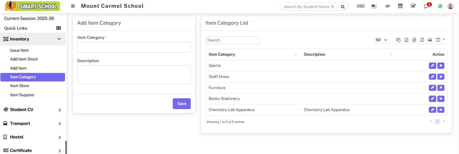Edit the Staff Dress category
459x154 pixels.
click(432, 77)
